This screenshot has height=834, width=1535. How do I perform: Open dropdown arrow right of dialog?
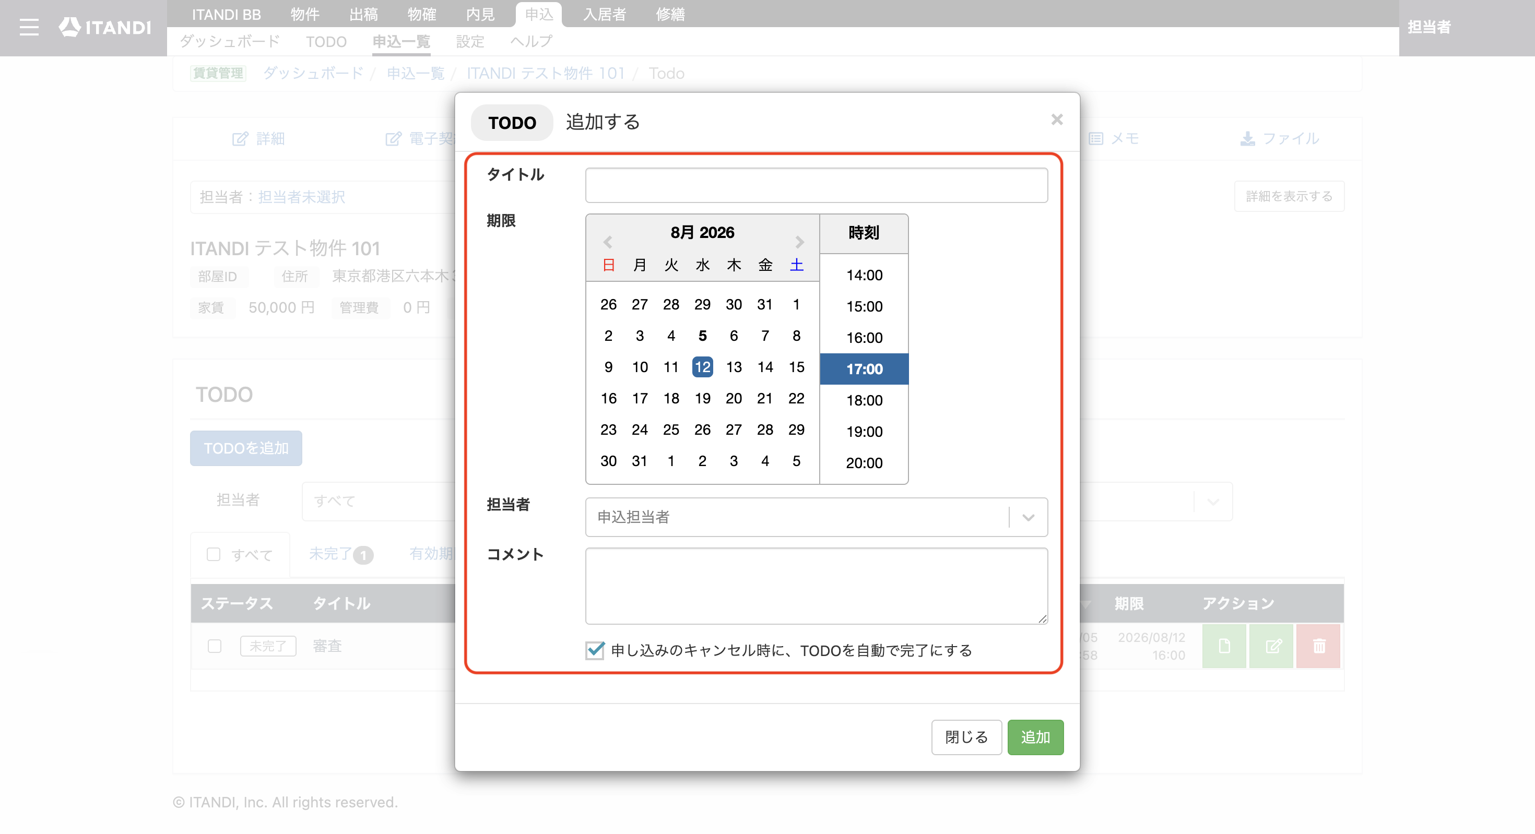point(1213,502)
